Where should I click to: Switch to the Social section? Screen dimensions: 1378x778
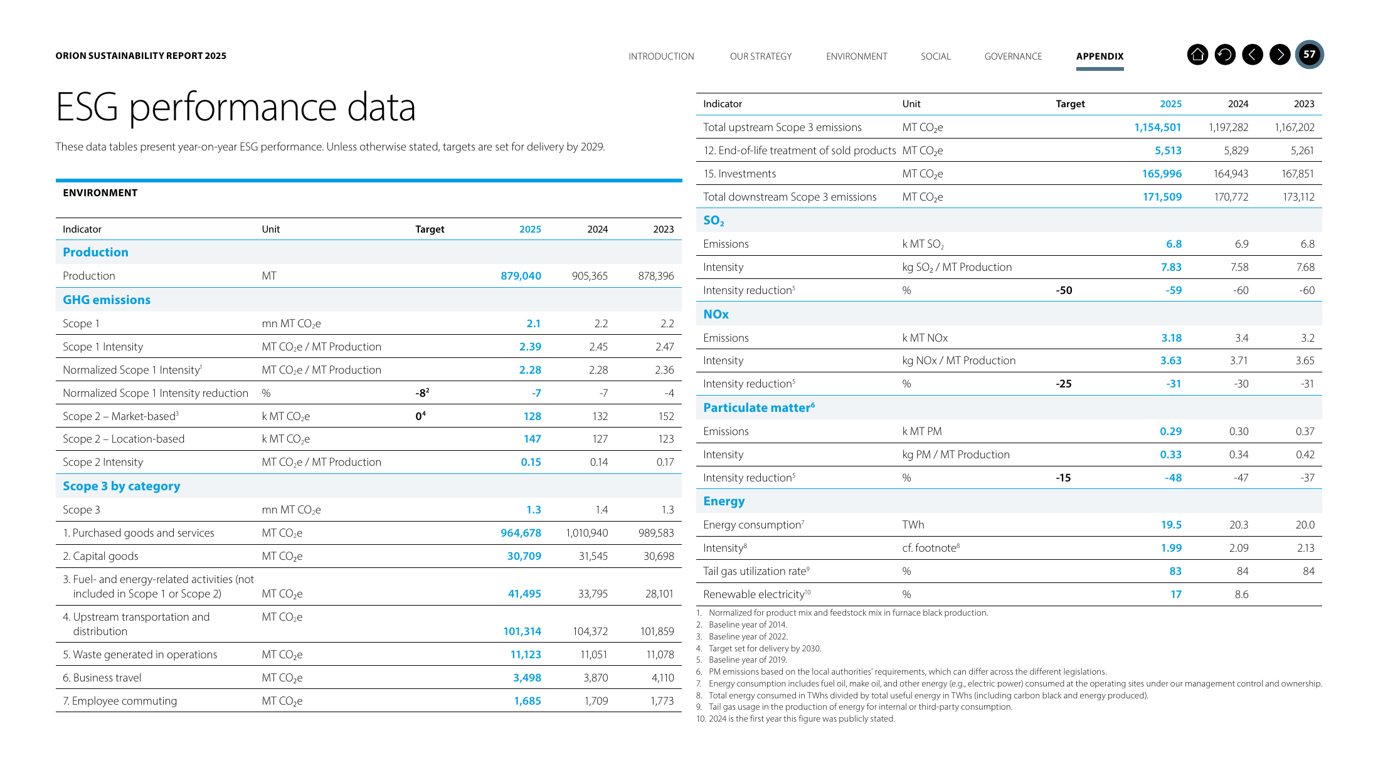(x=936, y=56)
